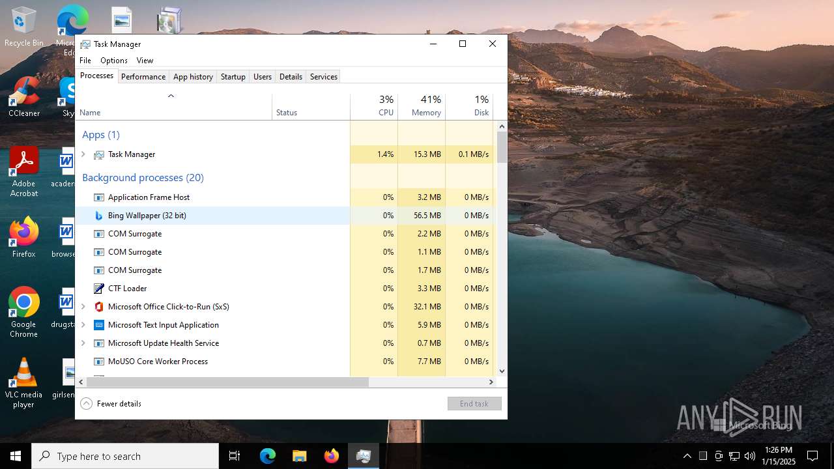Switch to the Services tab
Viewport: 834px width, 469px height.
pos(324,77)
